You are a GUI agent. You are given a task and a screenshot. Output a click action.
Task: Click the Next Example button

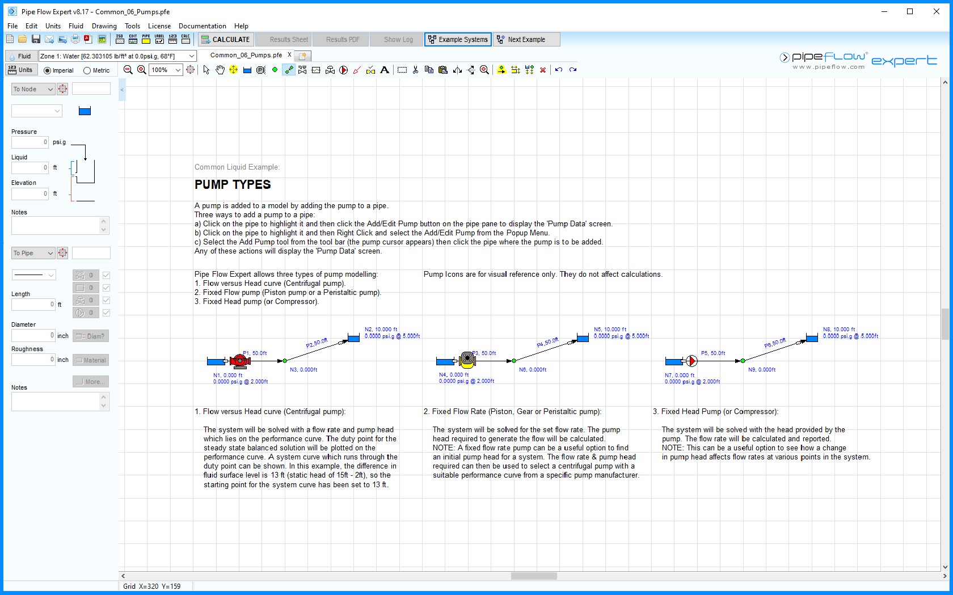point(526,39)
